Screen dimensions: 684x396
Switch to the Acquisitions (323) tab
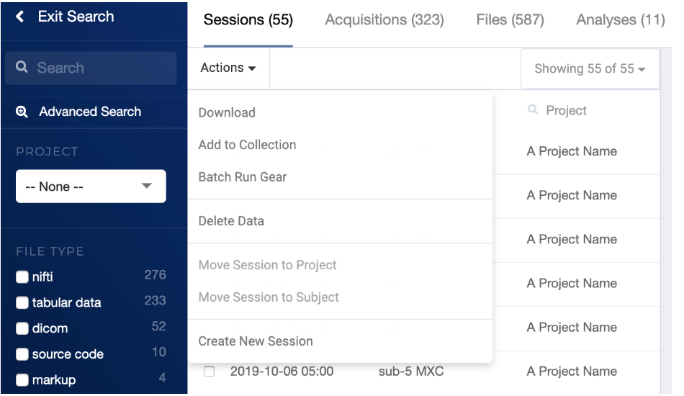384,19
